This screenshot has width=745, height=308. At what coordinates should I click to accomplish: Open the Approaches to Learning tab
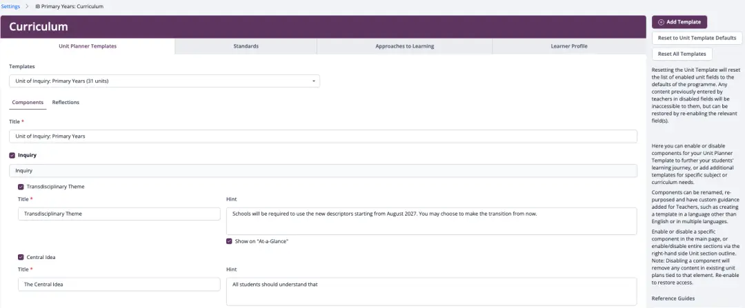click(x=404, y=46)
